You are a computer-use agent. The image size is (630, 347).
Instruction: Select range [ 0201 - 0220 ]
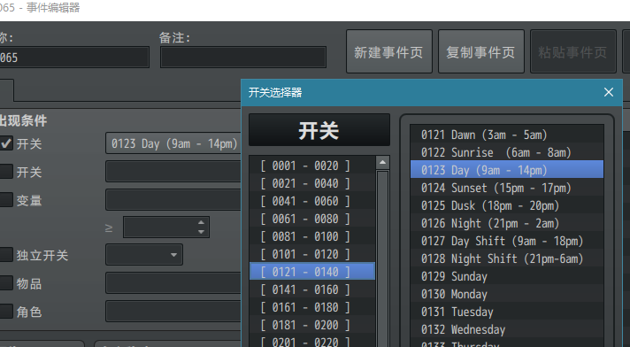[312, 341]
